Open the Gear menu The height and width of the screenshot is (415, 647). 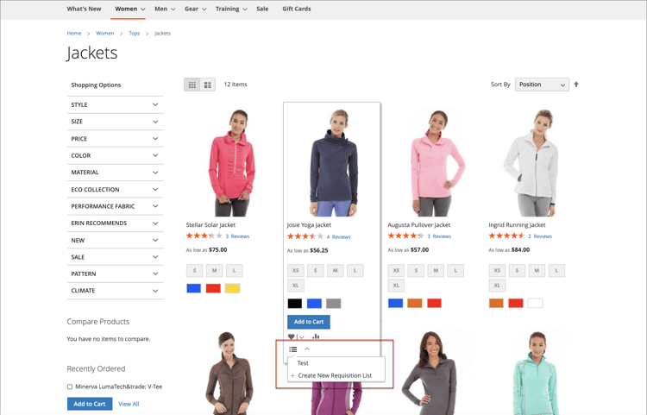(x=195, y=9)
